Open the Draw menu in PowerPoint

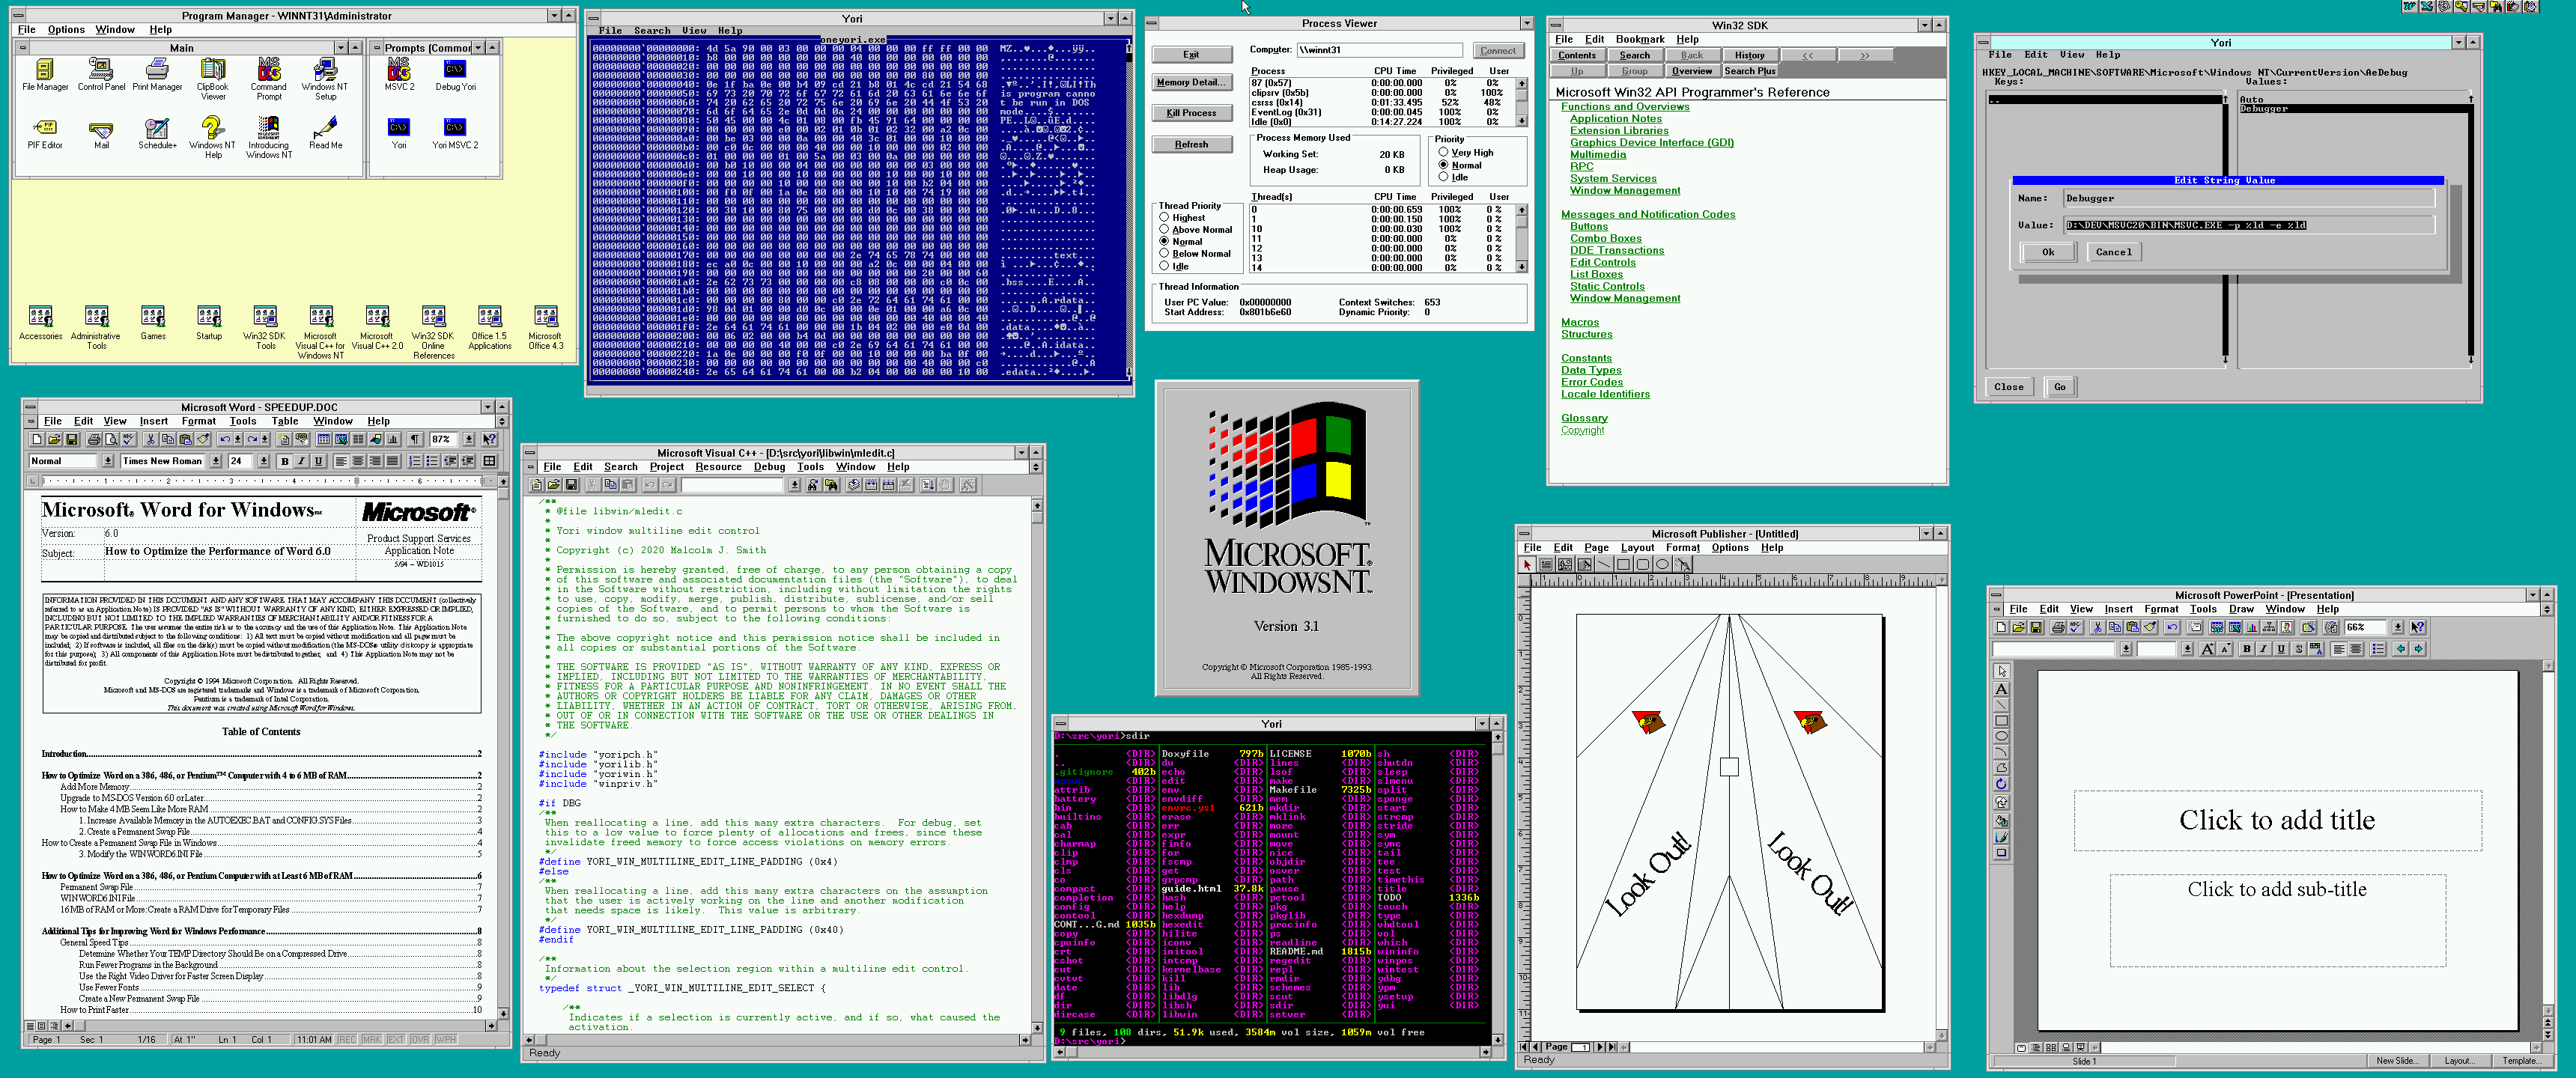(2241, 609)
